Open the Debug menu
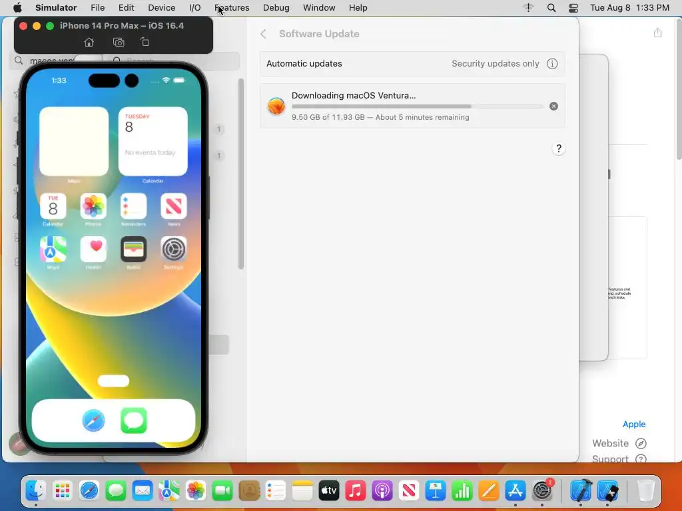This screenshot has height=511, width=682. 276,8
